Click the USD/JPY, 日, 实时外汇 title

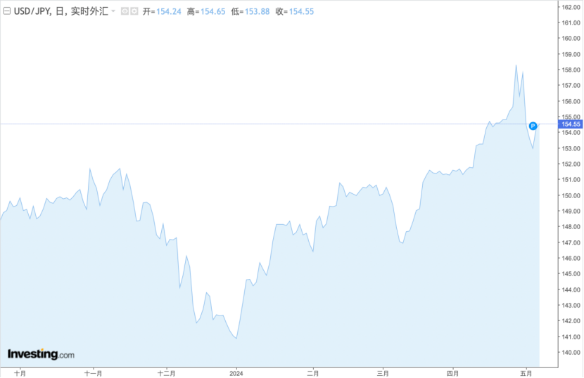pos(61,11)
